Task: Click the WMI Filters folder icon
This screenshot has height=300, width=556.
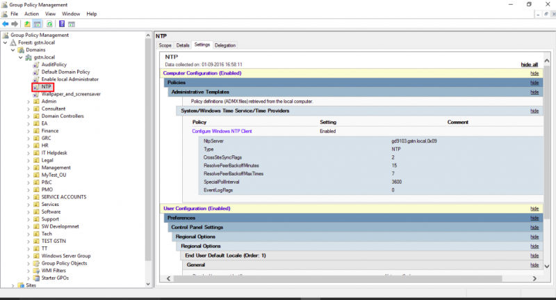Action: (36, 271)
